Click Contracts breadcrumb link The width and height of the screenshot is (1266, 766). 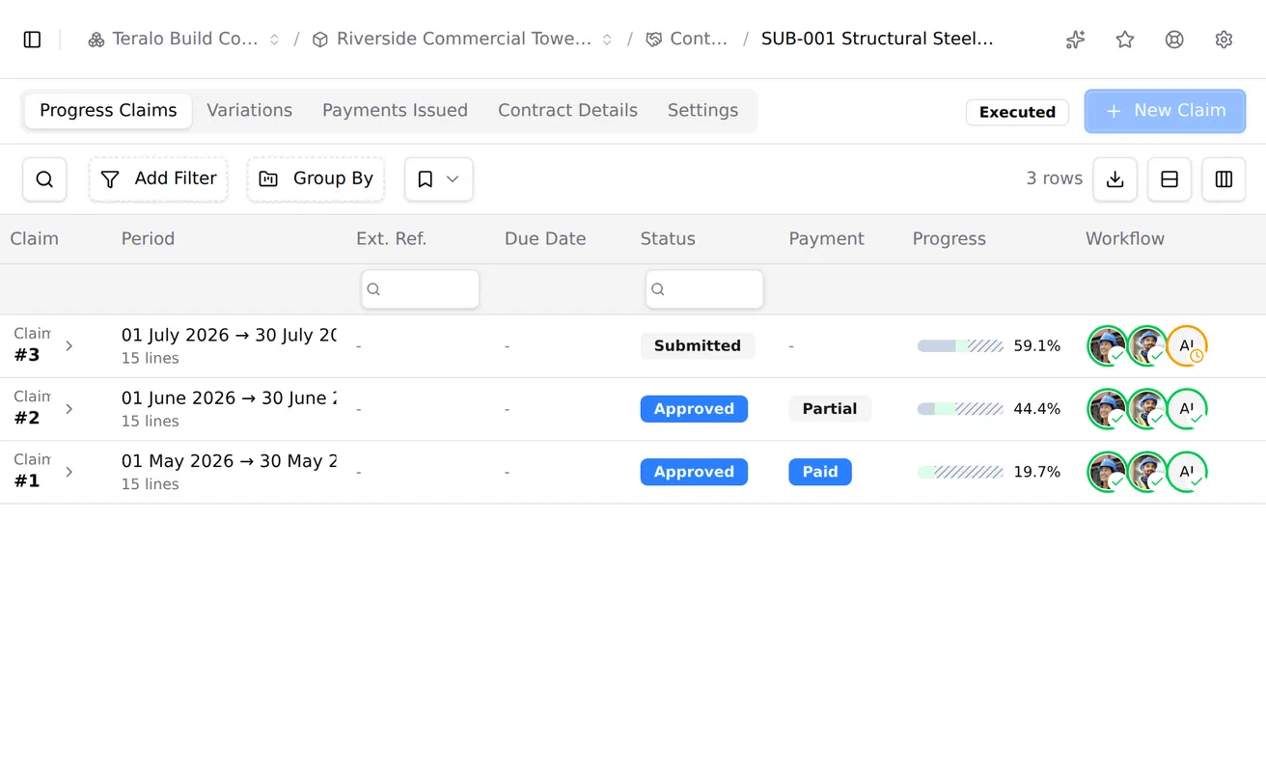pos(687,40)
